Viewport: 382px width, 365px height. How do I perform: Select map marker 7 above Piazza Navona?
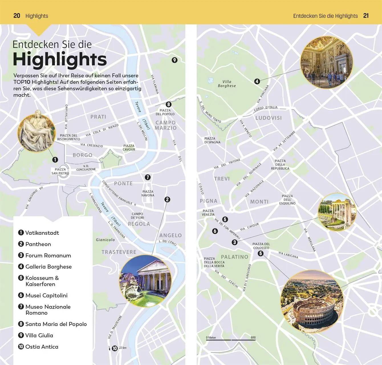point(147,177)
